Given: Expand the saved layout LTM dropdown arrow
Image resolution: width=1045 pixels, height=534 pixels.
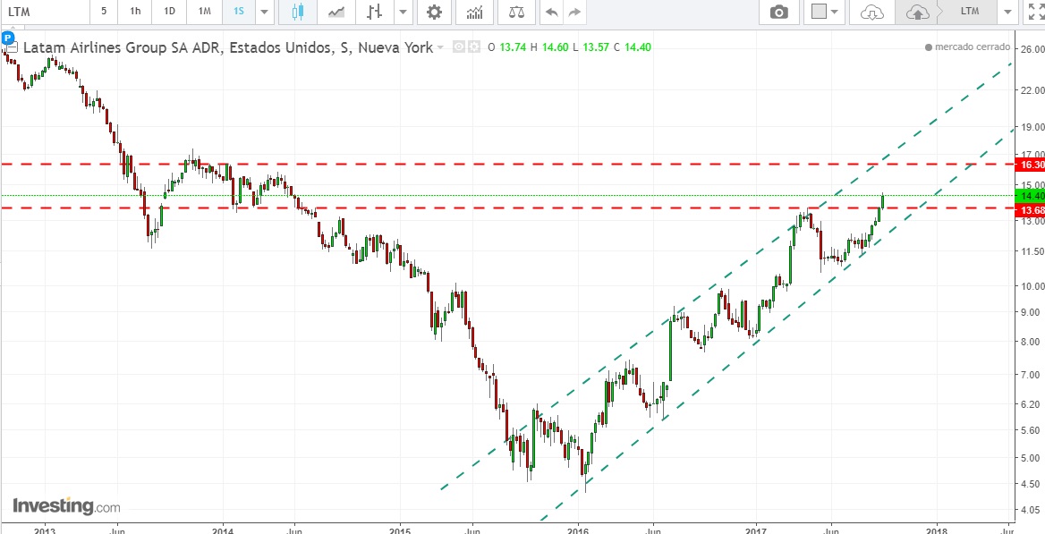Looking at the screenshot, I should tap(1007, 12).
